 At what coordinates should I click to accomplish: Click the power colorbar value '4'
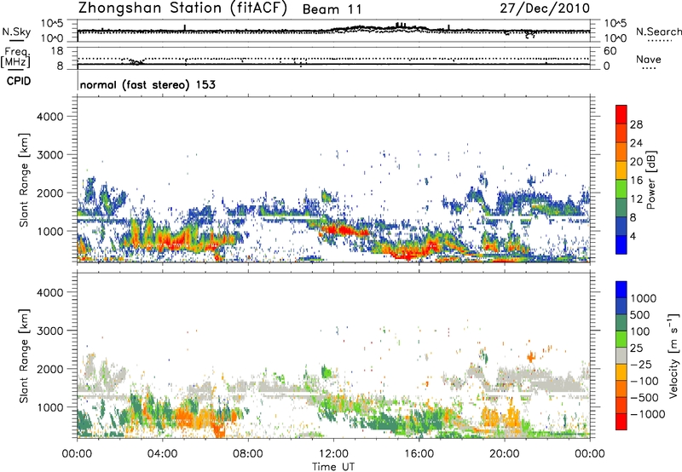(x=633, y=236)
